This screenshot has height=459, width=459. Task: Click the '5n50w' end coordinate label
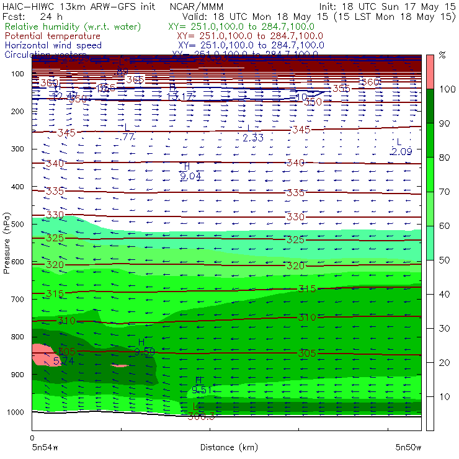pos(408,447)
